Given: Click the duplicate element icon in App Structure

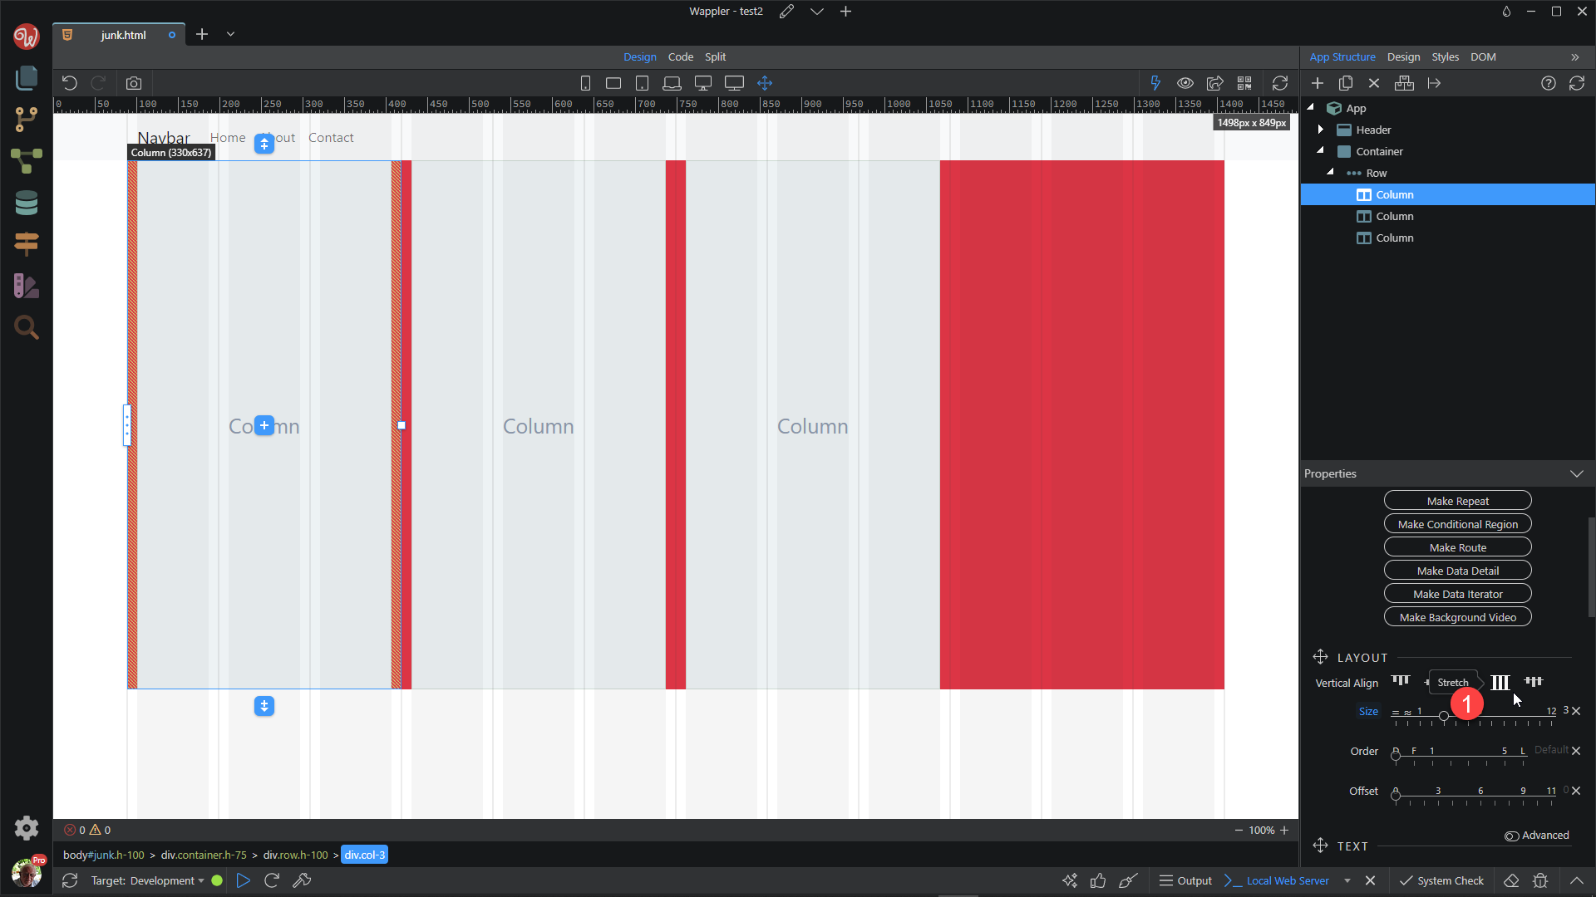Looking at the screenshot, I should pos(1346,83).
